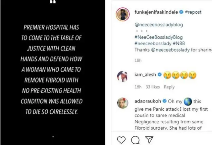Click the 18h post timestamp
This screenshot has height=145, width=212.
coord(138,61)
